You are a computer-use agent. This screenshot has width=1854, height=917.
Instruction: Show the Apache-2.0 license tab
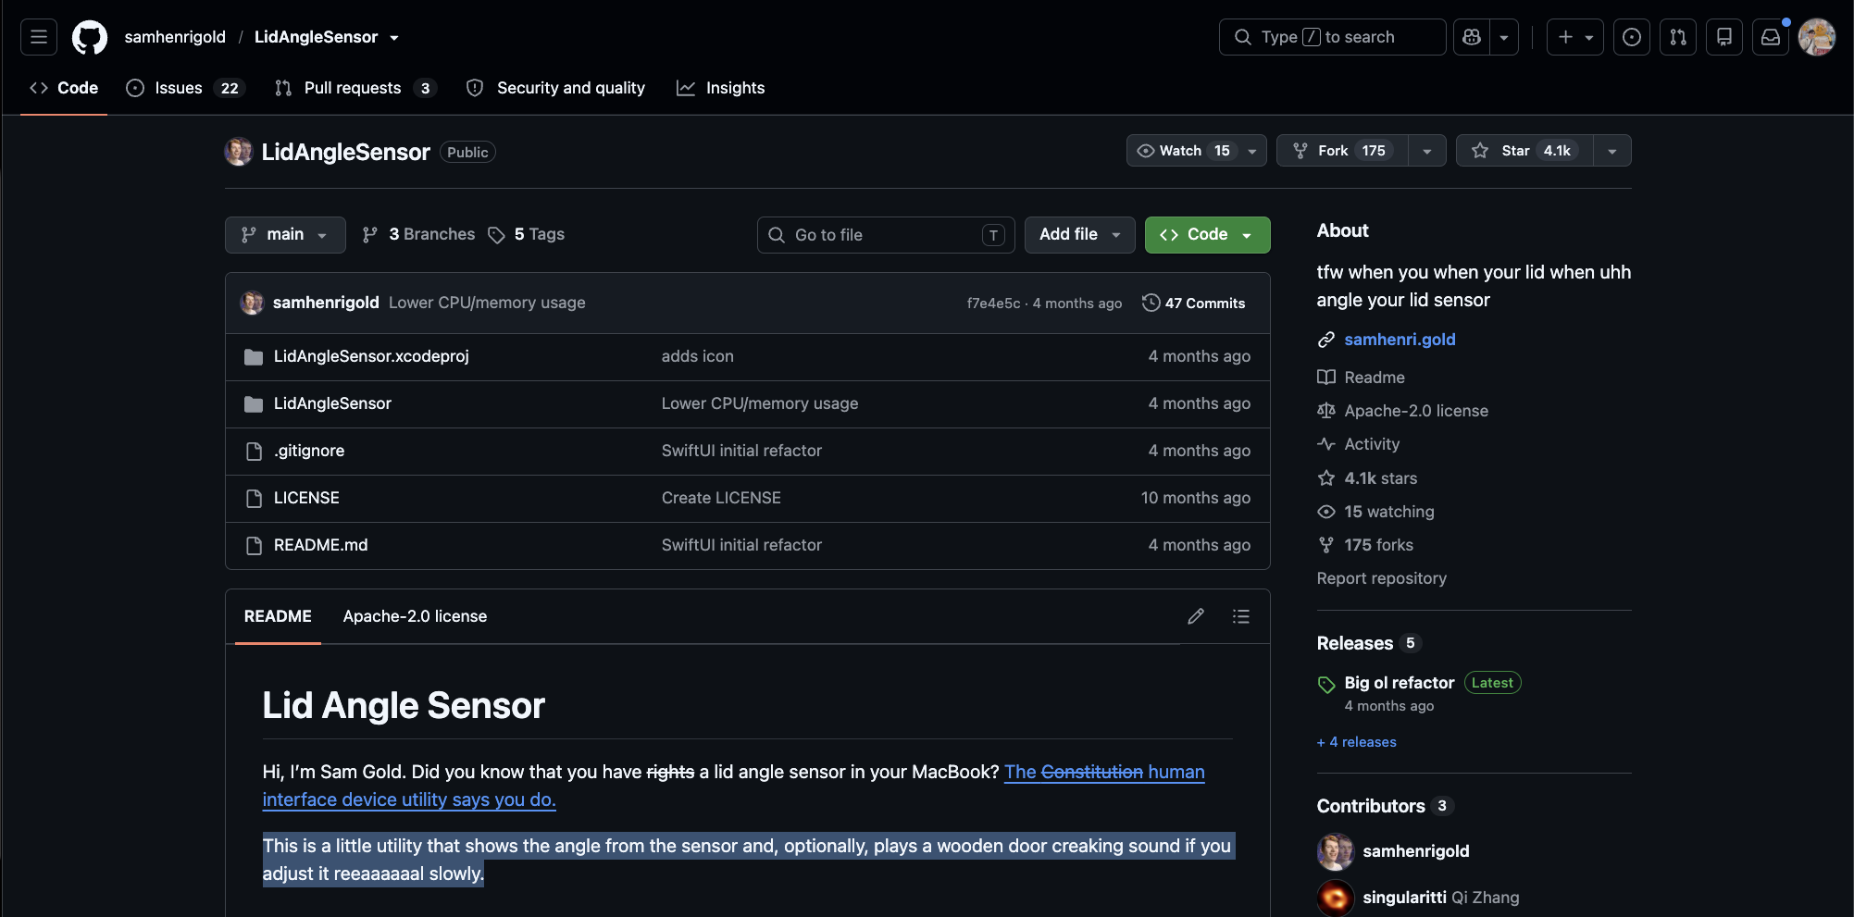pos(415,616)
